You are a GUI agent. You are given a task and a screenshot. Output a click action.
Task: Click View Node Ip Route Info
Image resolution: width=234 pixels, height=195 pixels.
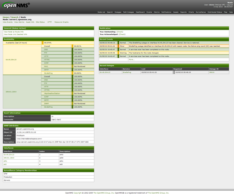[x=14, y=32]
